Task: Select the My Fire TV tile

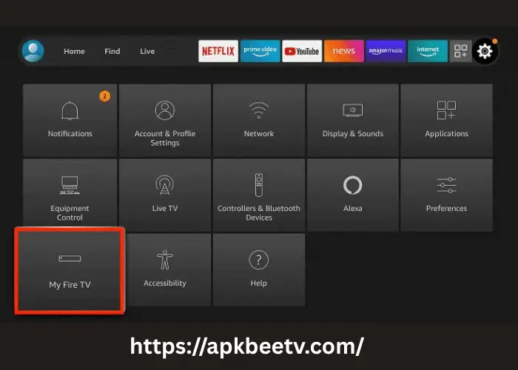Action: pos(70,269)
